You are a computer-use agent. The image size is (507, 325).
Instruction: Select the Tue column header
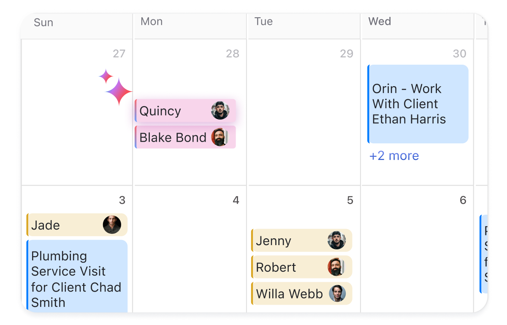tap(264, 22)
